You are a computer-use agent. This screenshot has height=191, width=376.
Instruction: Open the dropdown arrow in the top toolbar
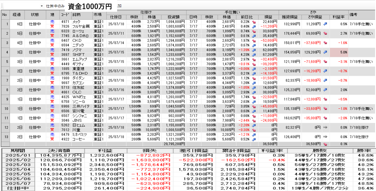(41, 6)
